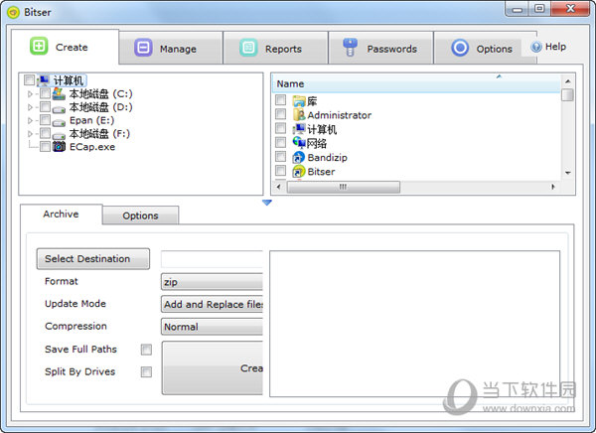
Task: Click the blue Passwords key icon
Action: coord(350,48)
